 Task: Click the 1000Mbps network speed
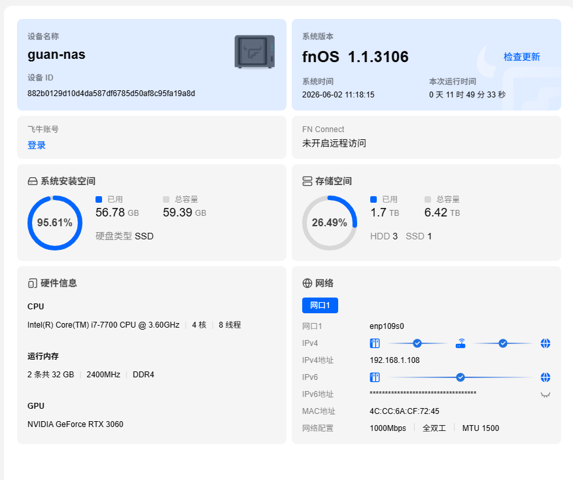coord(388,428)
